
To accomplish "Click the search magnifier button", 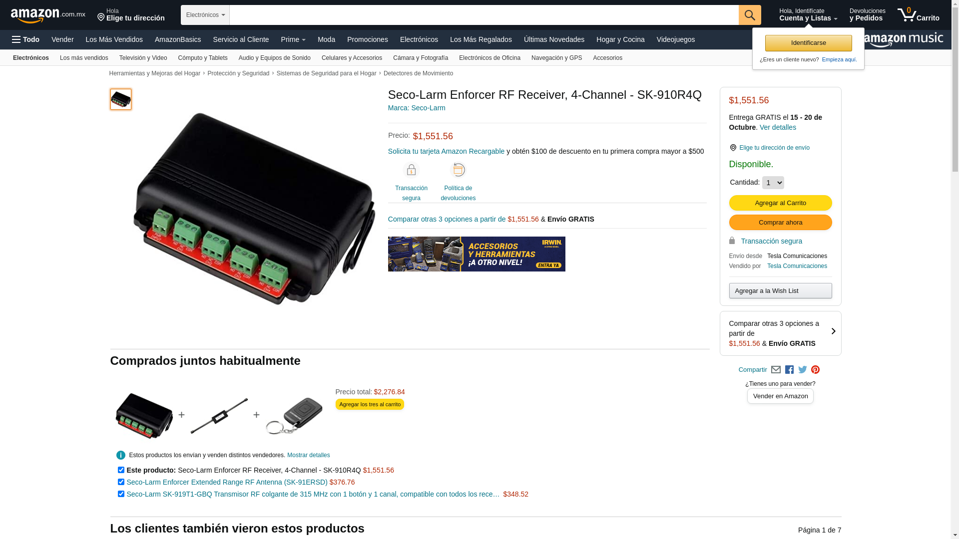I will pyautogui.click(x=749, y=15).
